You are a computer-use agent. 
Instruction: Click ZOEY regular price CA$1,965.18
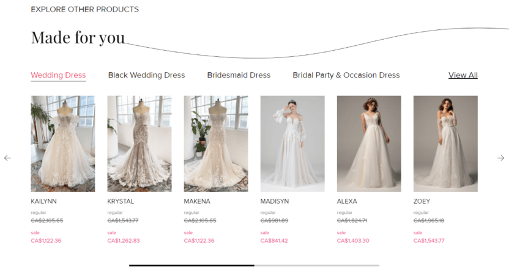pyautogui.click(x=429, y=221)
